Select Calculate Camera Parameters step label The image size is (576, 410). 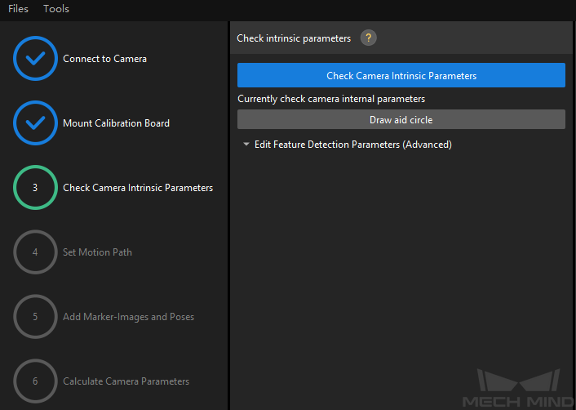tap(126, 381)
